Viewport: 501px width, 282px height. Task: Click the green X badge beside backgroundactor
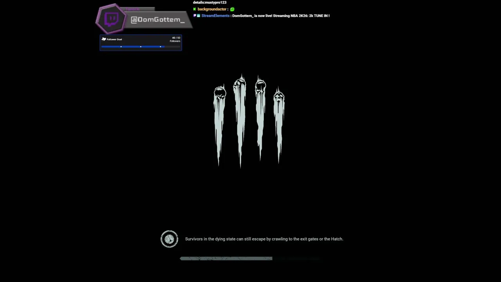pyautogui.click(x=195, y=9)
